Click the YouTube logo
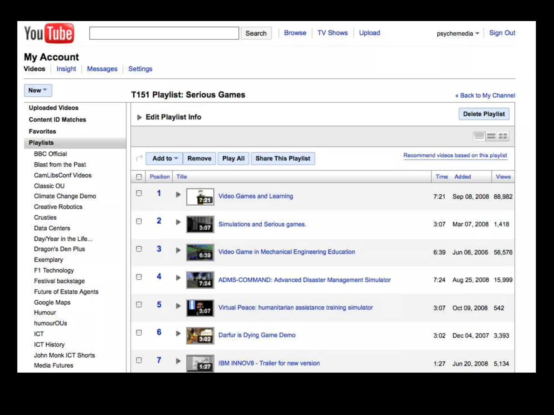 click(49, 33)
